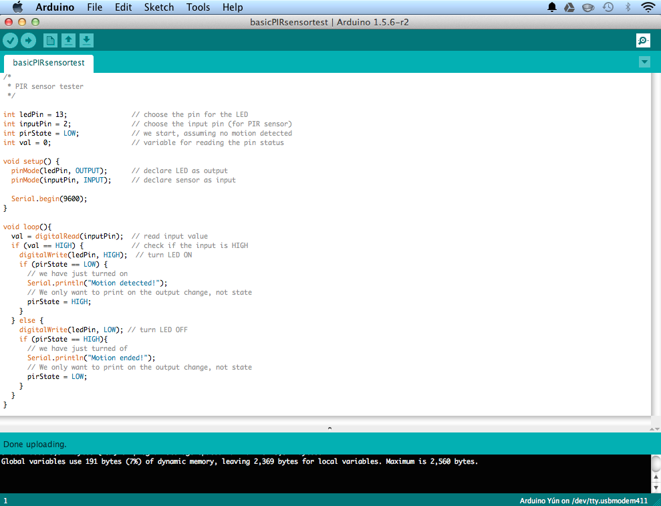Create a new sketch with New icon
661x506 pixels.
[50, 41]
